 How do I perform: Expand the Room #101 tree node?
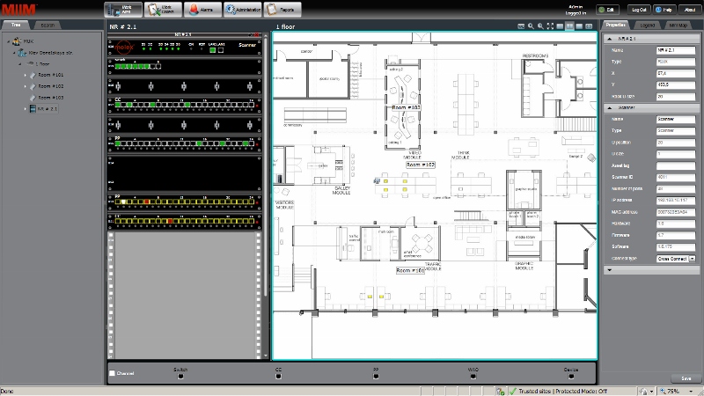(x=26, y=76)
